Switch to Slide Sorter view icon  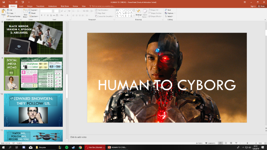click(x=226, y=143)
